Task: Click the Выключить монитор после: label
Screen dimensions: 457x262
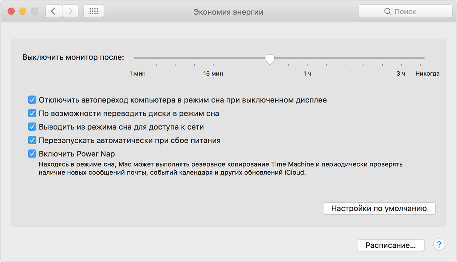Action: click(x=73, y=57)
